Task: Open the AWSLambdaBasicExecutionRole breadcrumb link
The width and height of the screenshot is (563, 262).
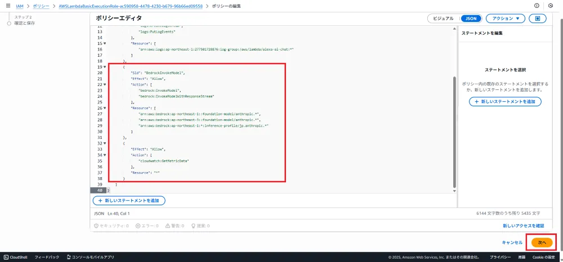Action: [130, 6]
